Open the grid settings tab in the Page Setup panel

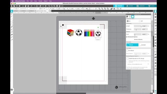click(130, 17)
